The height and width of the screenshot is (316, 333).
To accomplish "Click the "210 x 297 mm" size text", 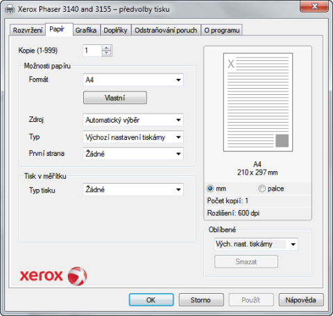I will tap(257, 173).
